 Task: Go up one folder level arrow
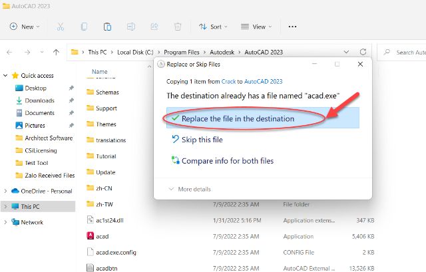[x=56, y=52]
